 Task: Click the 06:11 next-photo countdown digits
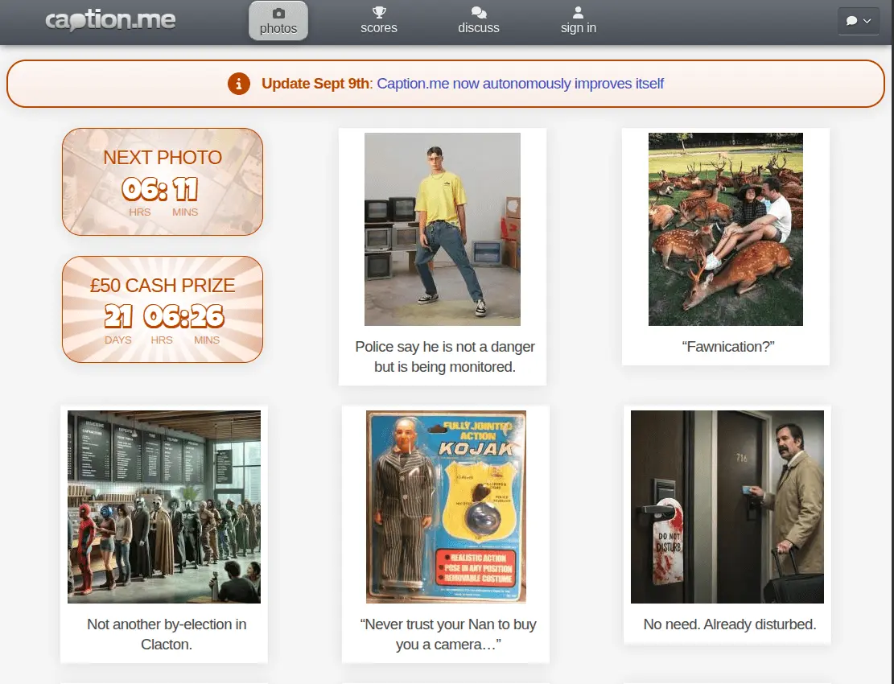coord(160,188)
